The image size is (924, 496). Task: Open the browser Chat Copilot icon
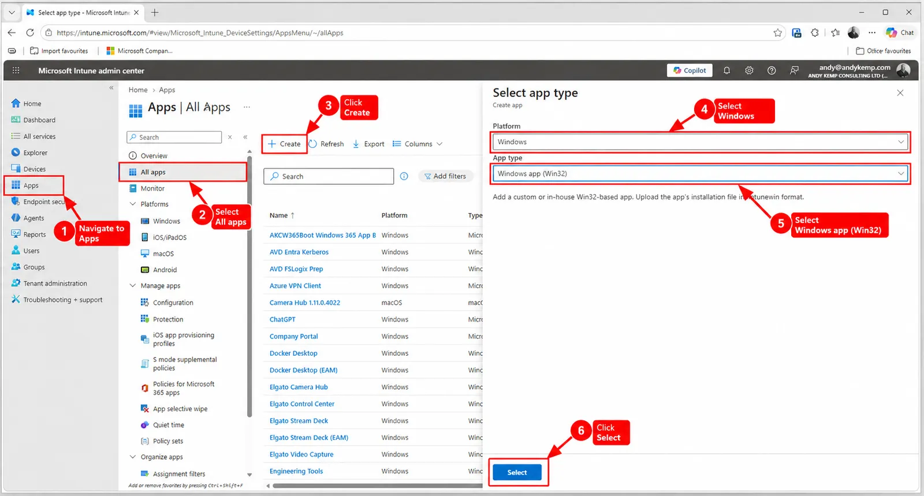(x=900, y=33)
